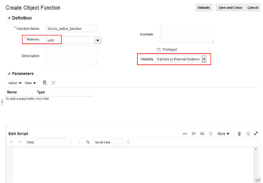263x183 pixels.
Task: Click the undo icon in script toolbar
Action: (11, 142)
